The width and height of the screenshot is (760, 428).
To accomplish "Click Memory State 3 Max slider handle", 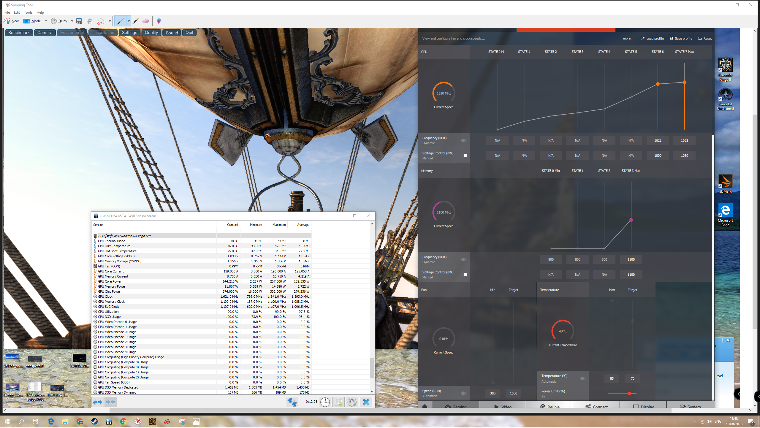I will (631, 220).
